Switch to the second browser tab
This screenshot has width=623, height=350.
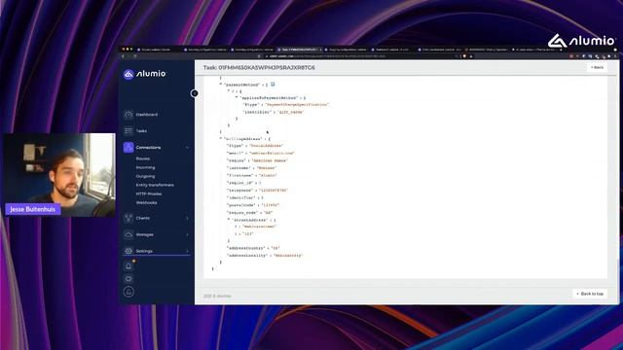[x=205, y=50]
